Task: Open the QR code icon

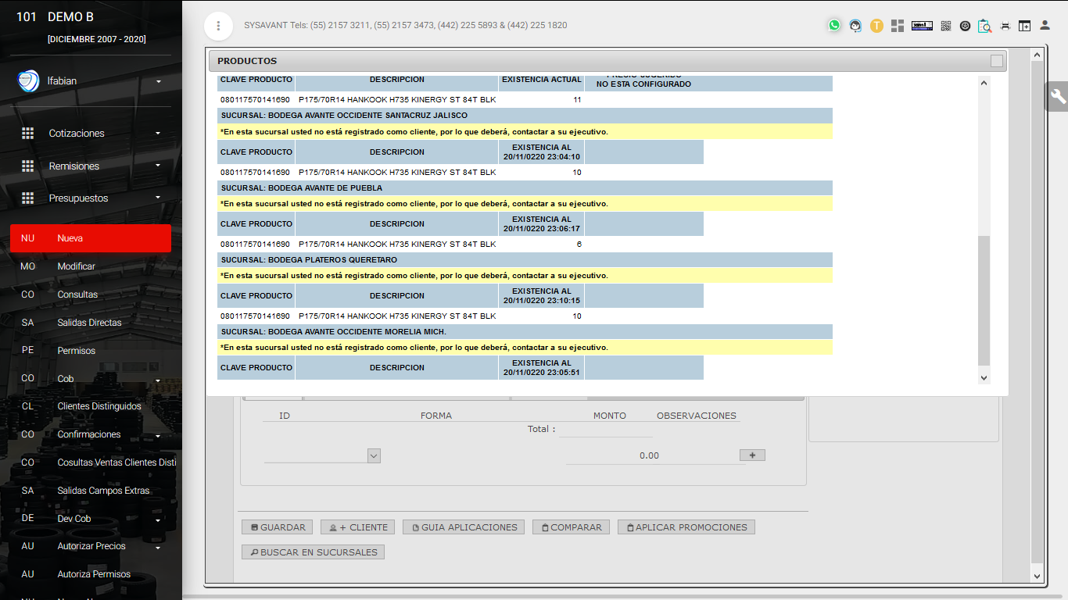Action: (x=945, y=26)
